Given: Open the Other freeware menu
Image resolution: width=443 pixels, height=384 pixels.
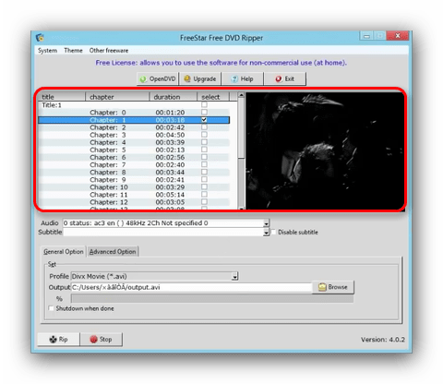Looking at the screenshot, I should click(x=109, y=51).
